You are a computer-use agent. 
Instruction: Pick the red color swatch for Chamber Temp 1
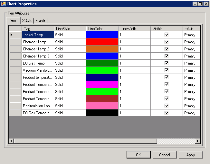(x=102, y=42)
